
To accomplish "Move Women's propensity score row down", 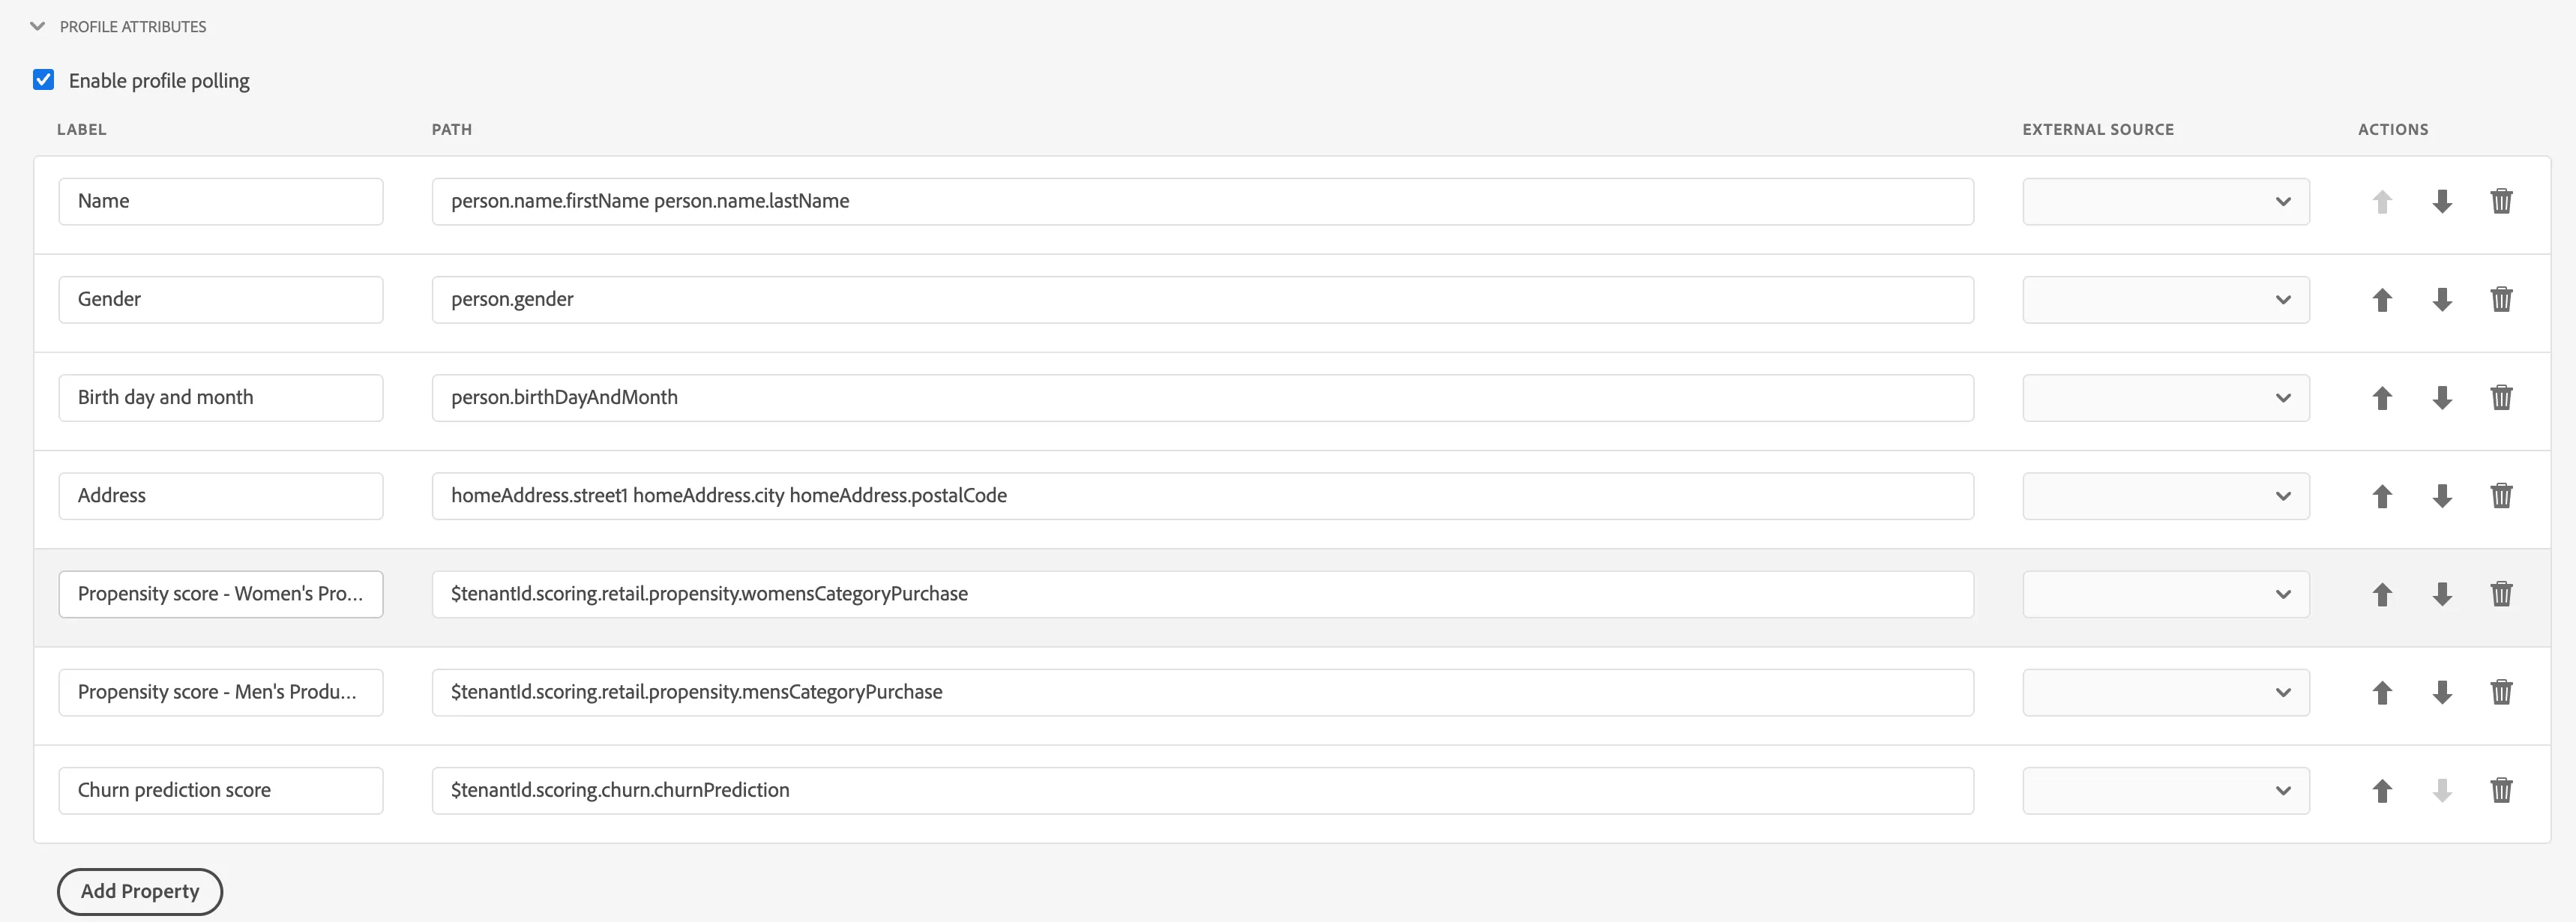I will tap(2442, 594).
